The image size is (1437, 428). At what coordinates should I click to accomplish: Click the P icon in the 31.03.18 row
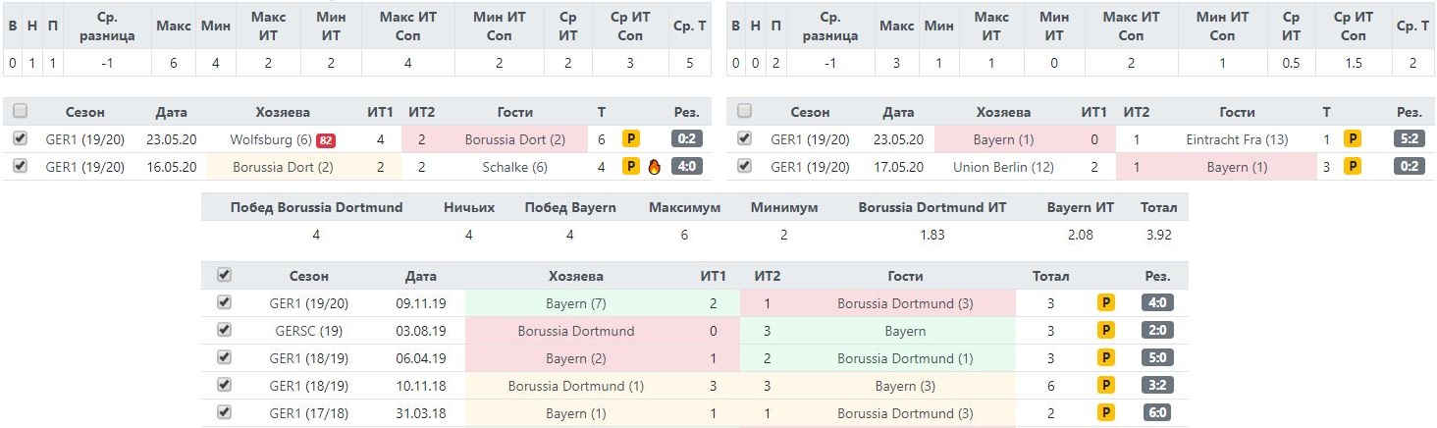[1105, 413]
